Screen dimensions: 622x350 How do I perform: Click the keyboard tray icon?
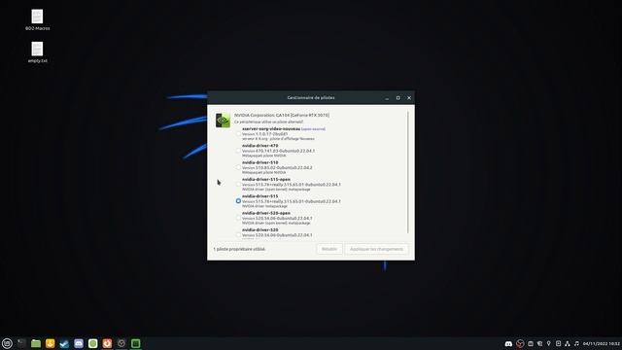[x=531, y=343]
